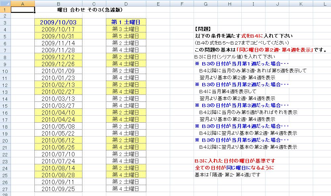The height and width of the screenshot is (196, 331).
Task: Select cell with date 2010/09/11
Action: [59, 182]
